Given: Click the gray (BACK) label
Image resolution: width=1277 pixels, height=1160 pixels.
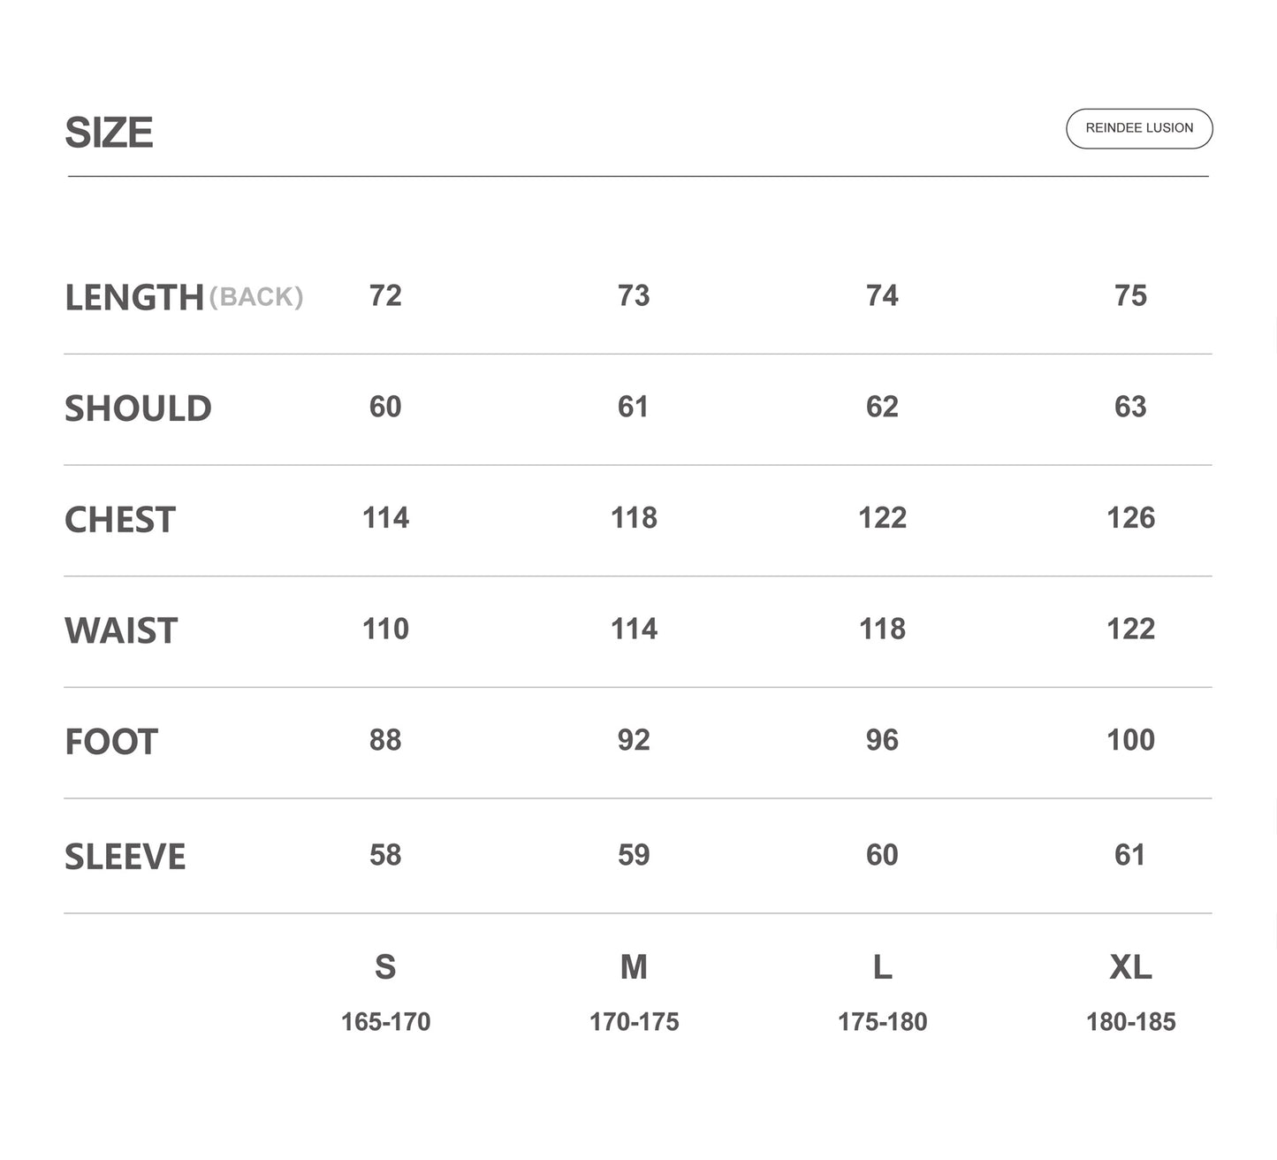Looking at the screenshot, I should tap(256, 297).
